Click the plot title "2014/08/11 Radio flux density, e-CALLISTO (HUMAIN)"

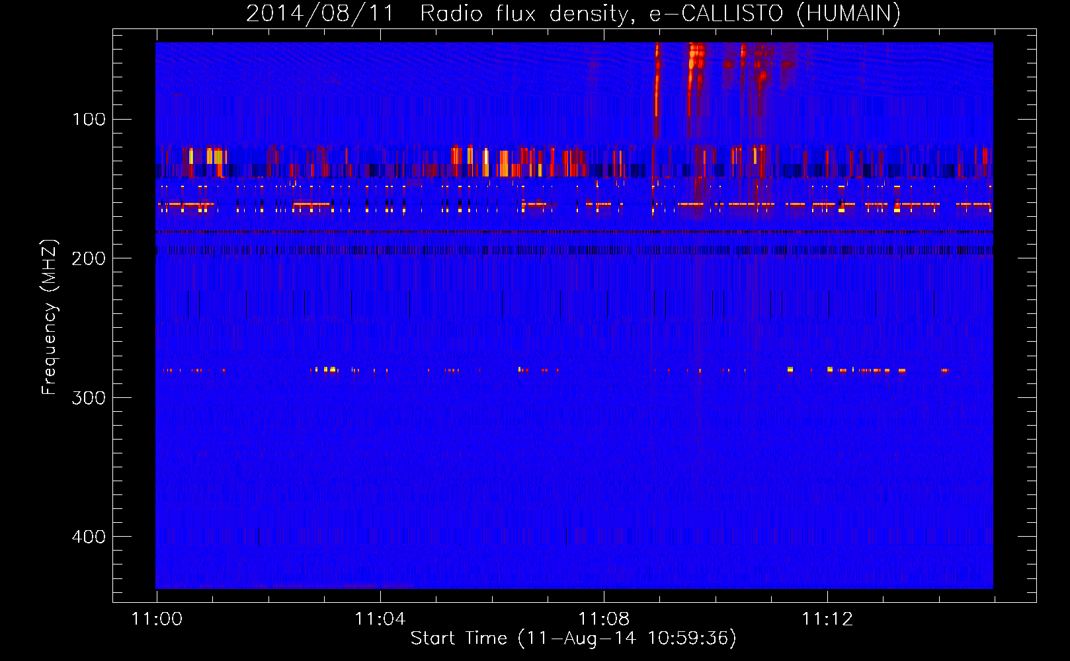point(573,13)
